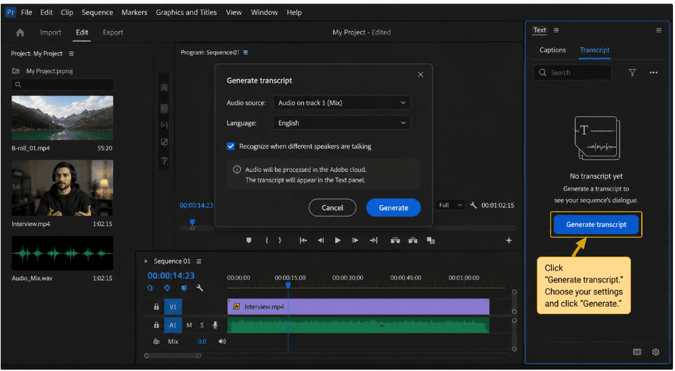Solo track A1

pyautogui.click(x=202, y=325)
